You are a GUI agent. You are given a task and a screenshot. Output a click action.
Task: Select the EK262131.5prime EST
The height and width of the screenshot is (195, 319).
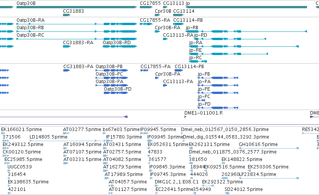191,148
